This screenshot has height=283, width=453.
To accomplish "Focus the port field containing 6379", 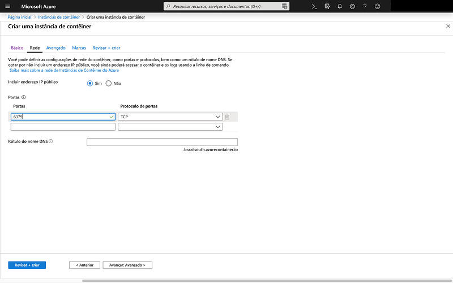I will point(63,117).
